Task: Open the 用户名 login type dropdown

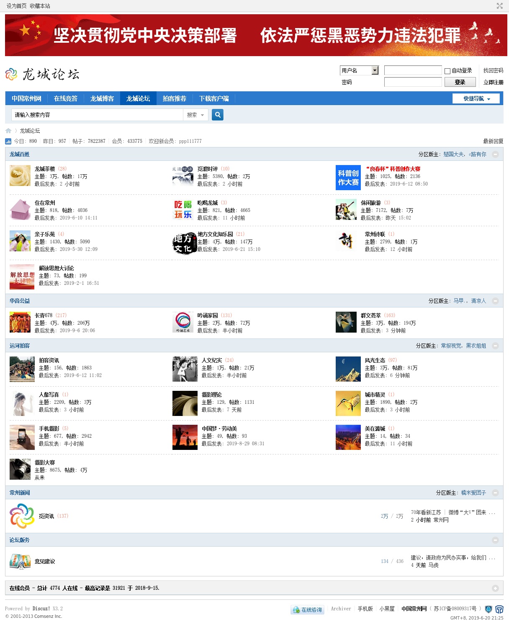Action: pyautogui.click(x=375, y=70)
